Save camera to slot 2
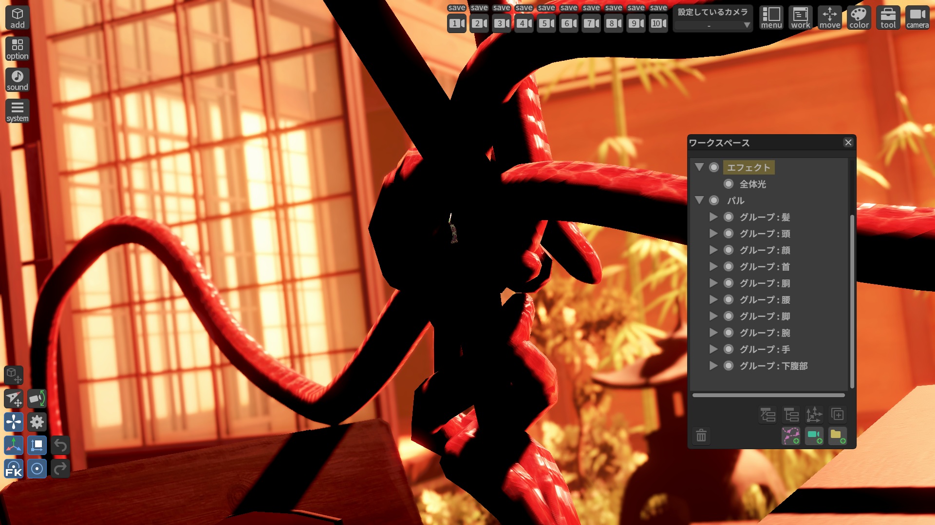The width and height of the screenshot is (935, 525). pos(479,8)
